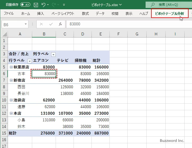Click the search box magnifier icon
The width and height of the screenshot is (192, 148).
(153, 5)
